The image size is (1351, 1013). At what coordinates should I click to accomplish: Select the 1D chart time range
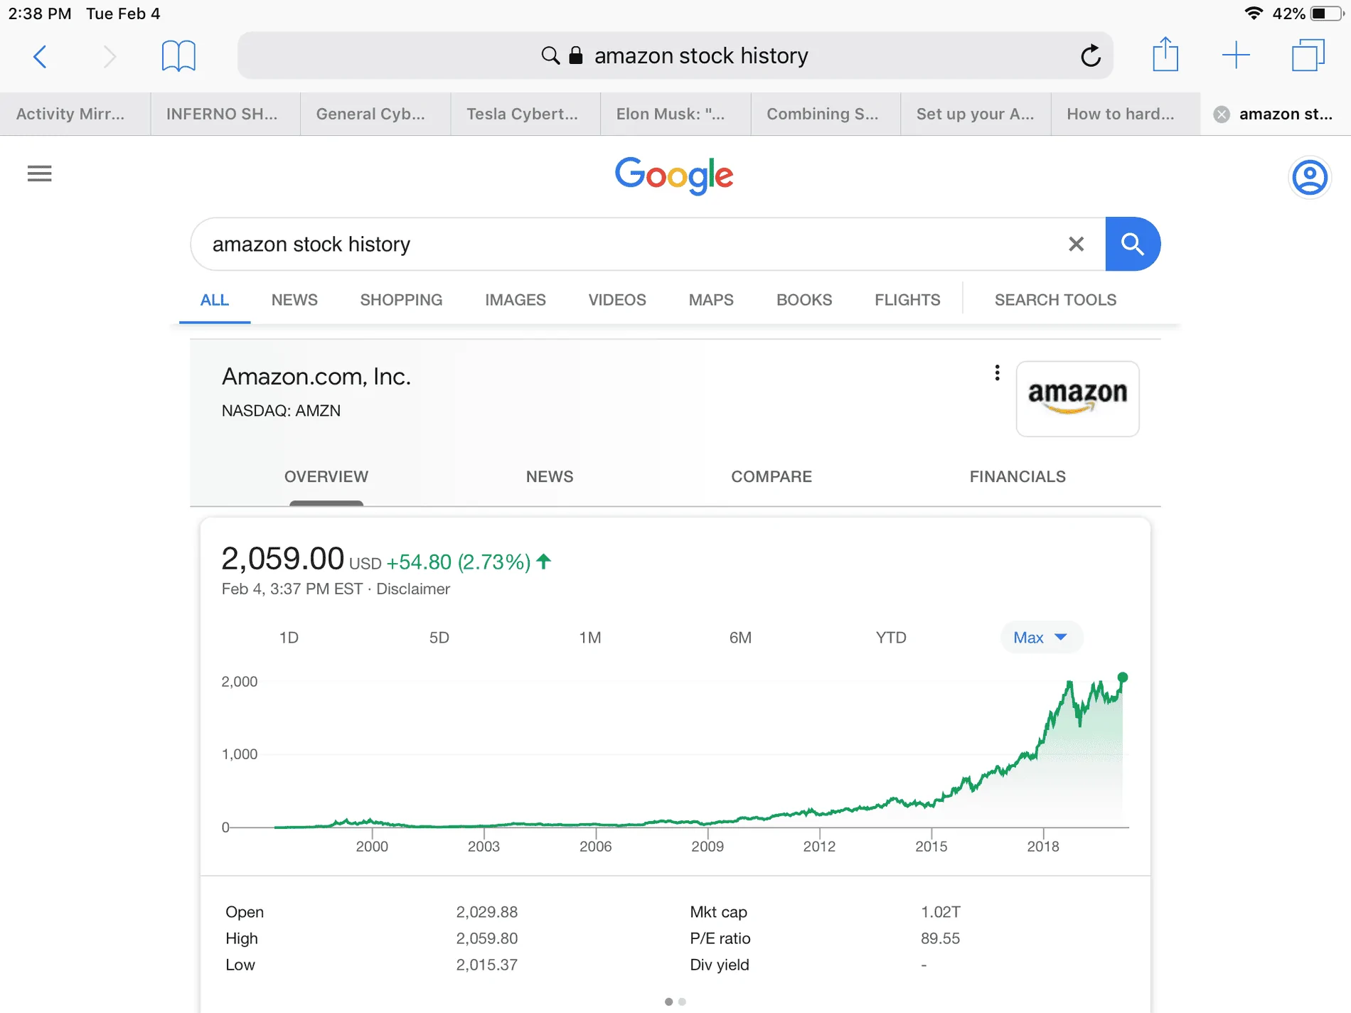pos(289,638)
